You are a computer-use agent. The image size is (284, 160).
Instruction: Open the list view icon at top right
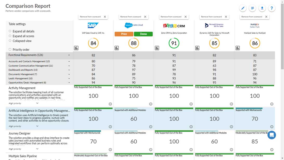pos(252,8)
